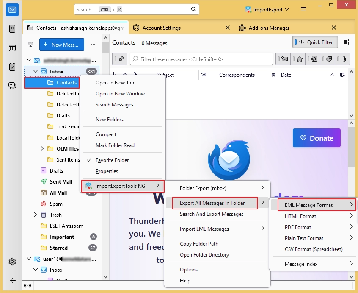Toggle Attachment quick filter
358x293 pixels.
(x=342, y=59)
